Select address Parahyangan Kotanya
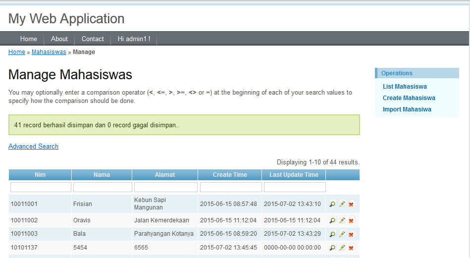This screenshot has width=470, height=258. tap(163, 234)
